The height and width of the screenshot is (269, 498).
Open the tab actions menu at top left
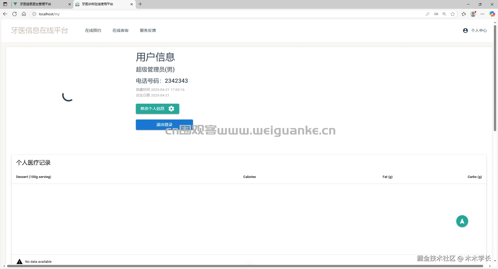point(5,4)
